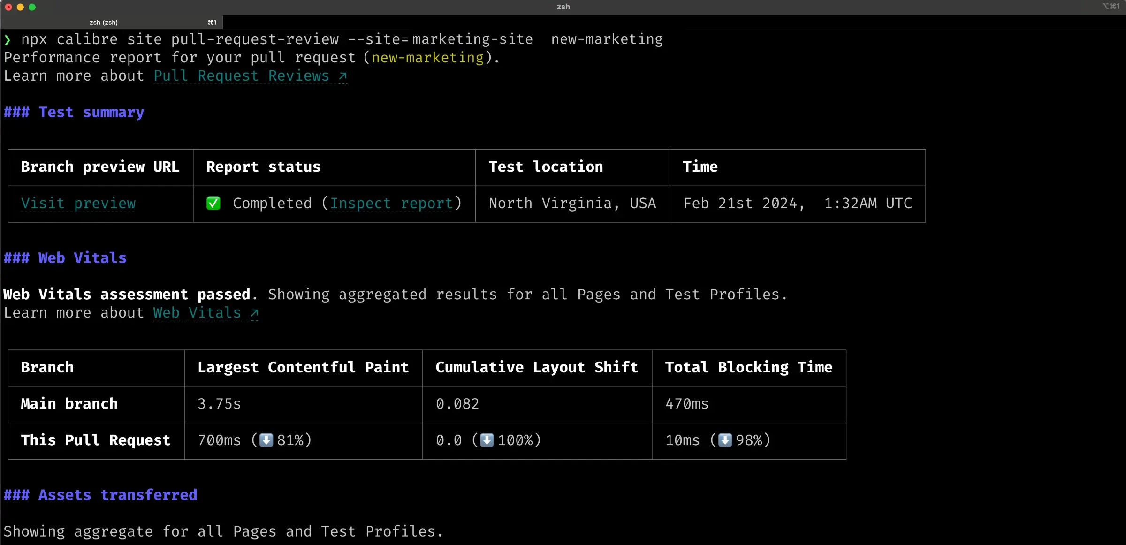Open the Web Vitals documentation link
Screen dimensions: 1126x545
[197, 313]
